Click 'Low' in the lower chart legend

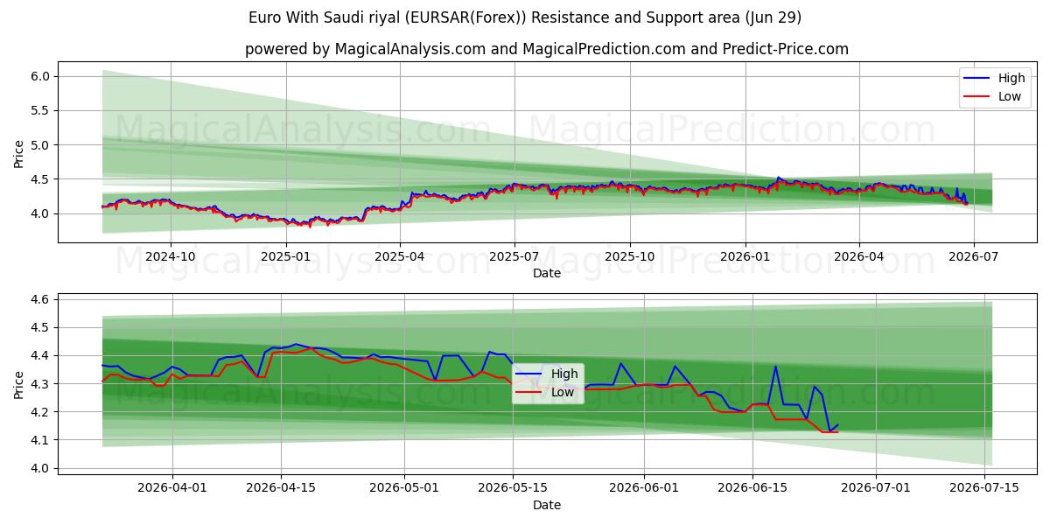tap(563, 392)
